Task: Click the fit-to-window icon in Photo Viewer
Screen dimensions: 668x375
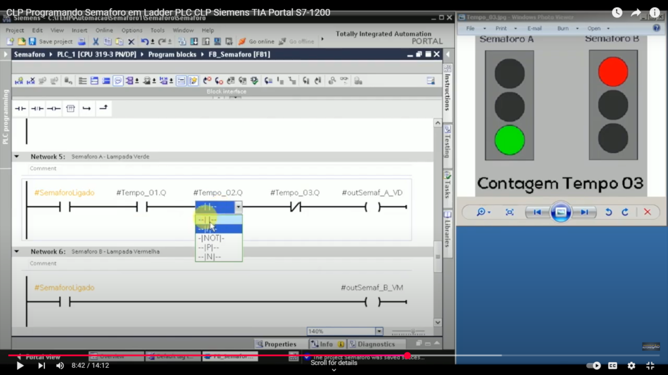Action: click(x=509, y=212)
